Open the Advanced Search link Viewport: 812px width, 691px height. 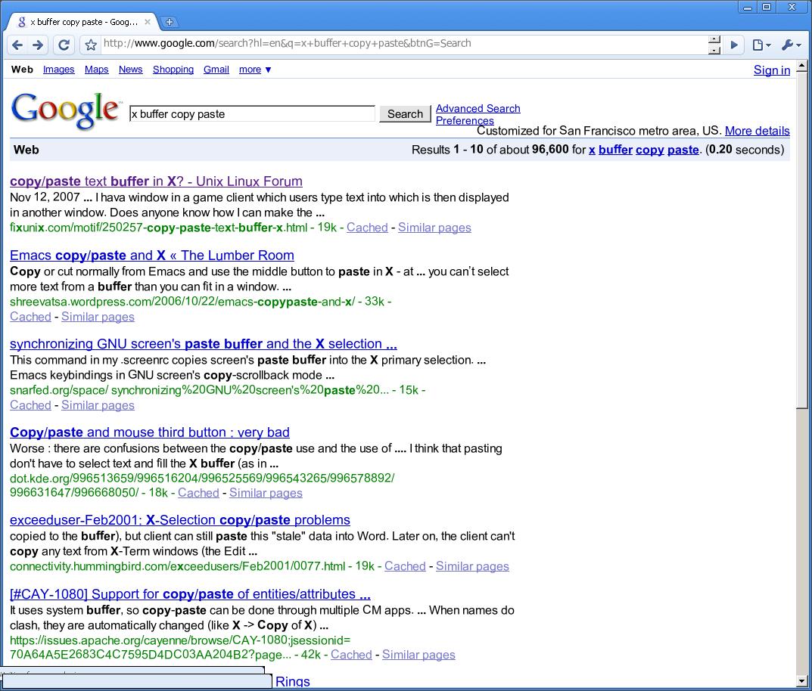[478, 109]
